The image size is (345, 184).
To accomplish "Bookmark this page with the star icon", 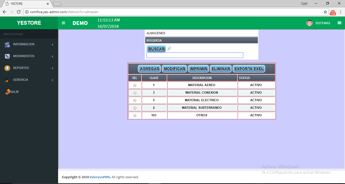I will click(325, 12).
